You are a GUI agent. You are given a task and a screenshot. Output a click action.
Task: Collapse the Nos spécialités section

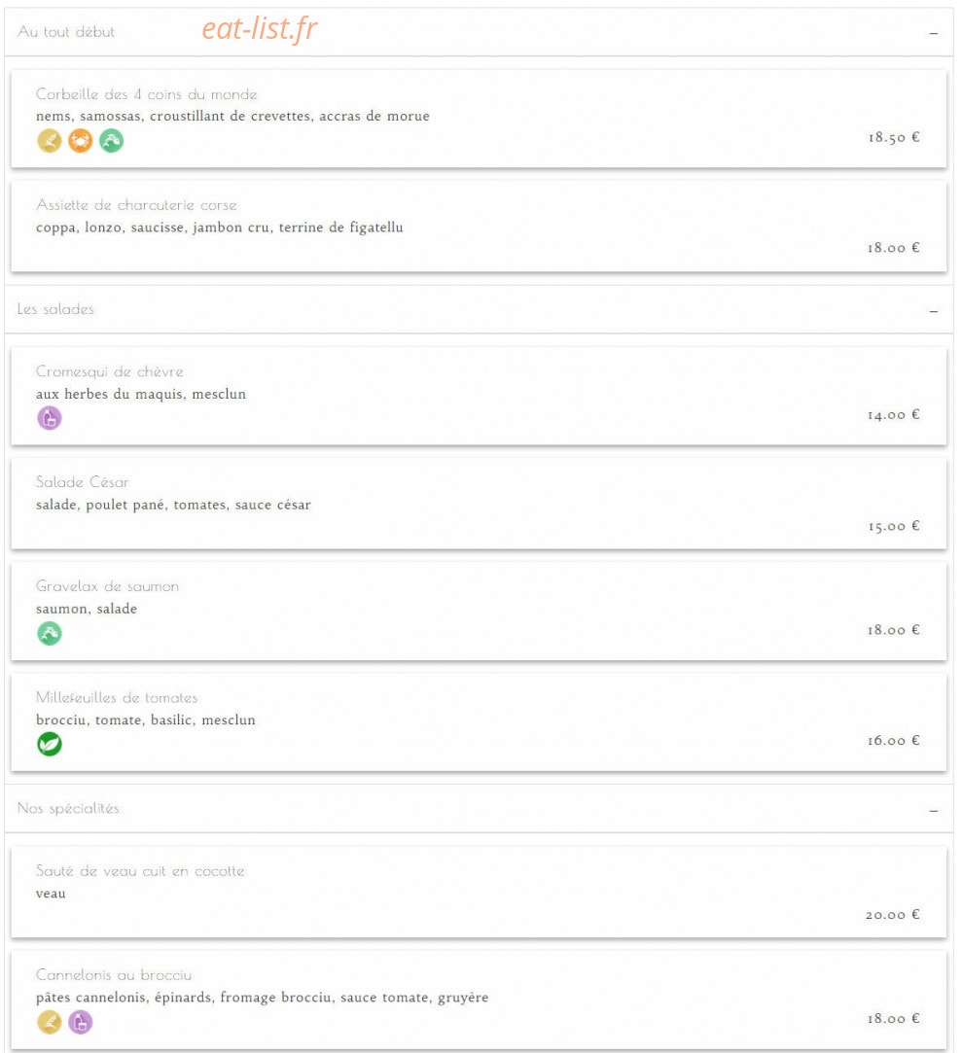tap(933, 811)
